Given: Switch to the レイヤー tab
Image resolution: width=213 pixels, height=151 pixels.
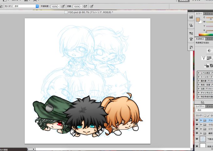Looking at the screenshot, I should [200, 106].
